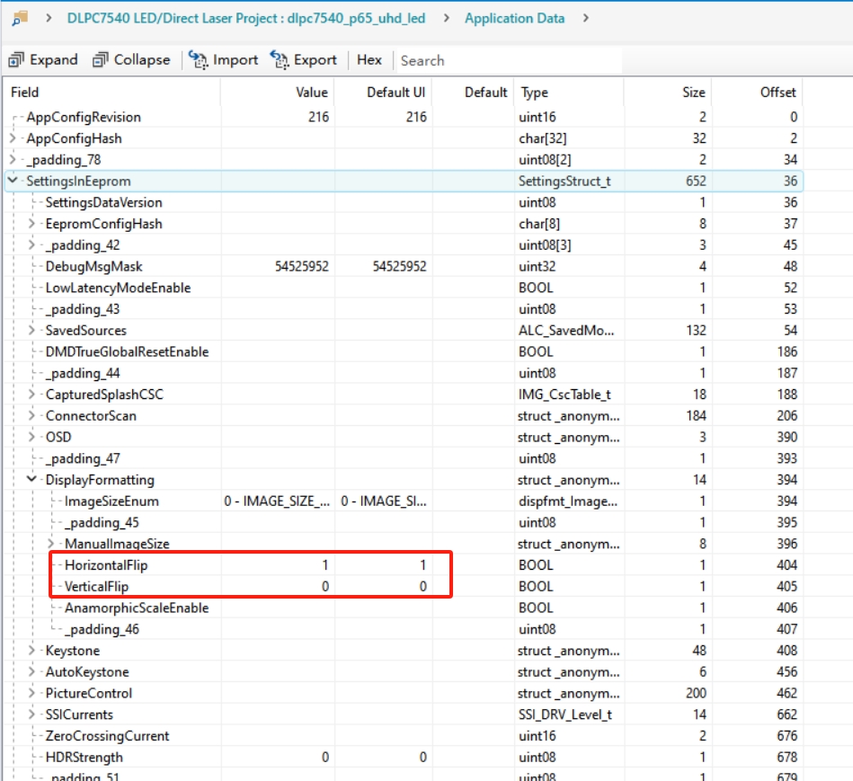The width and height of the screenshot is (853, 781).
Task: Select the LowLatencyModeEnable field
Action: (118, 288)
